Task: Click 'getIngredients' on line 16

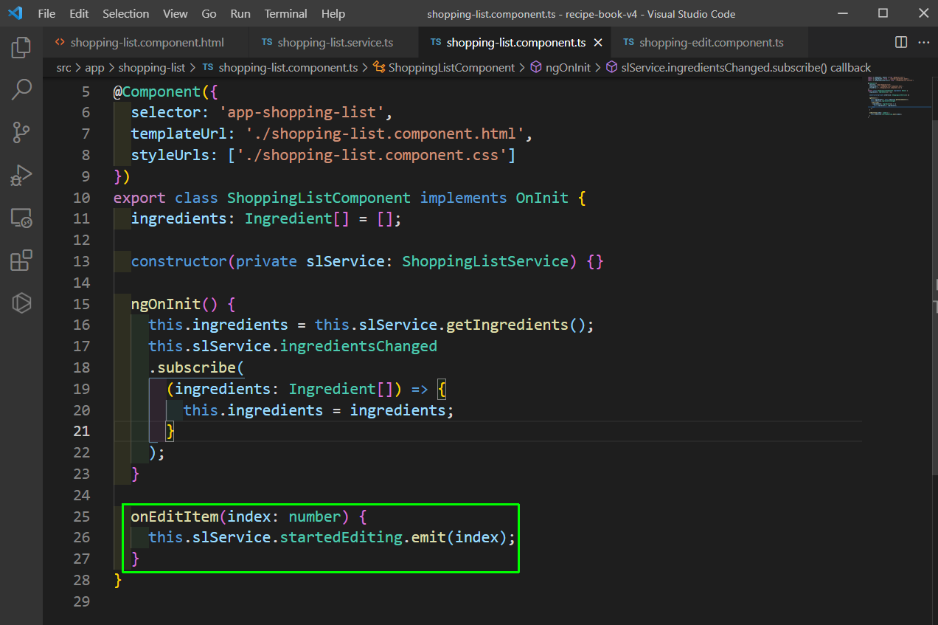Action: (507, 325)
